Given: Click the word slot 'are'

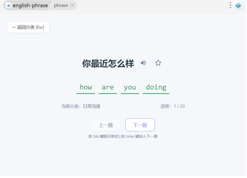Looking at the screenshot, I should (x=108, y=88).
